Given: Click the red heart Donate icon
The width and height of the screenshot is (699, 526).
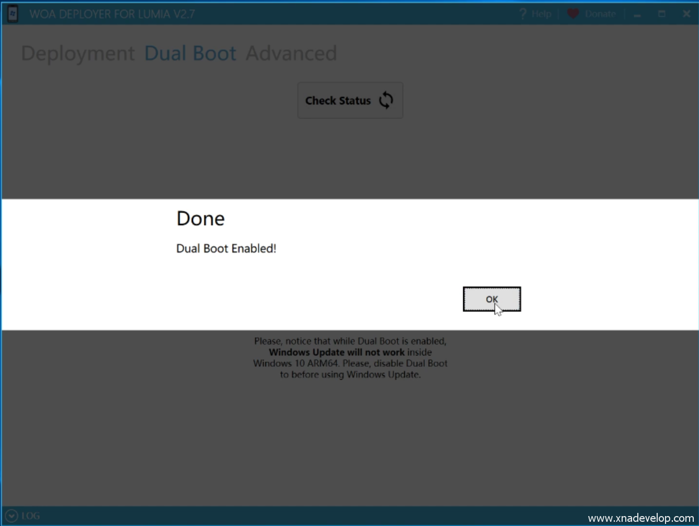Looking at the screenshot, I should (573, 14).
